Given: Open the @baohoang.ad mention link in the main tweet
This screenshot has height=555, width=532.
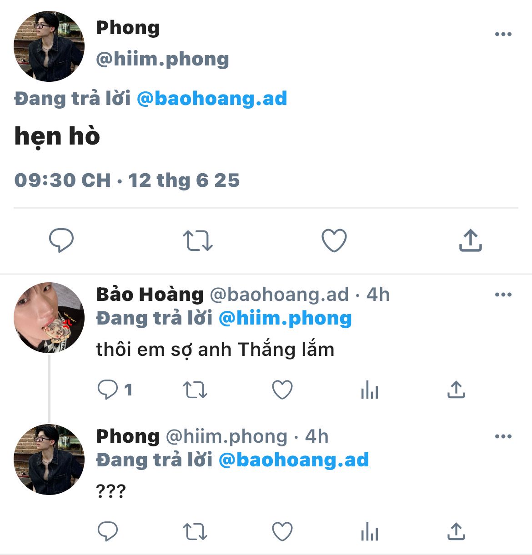Looking at the screenshot, I should coord(212,99).
